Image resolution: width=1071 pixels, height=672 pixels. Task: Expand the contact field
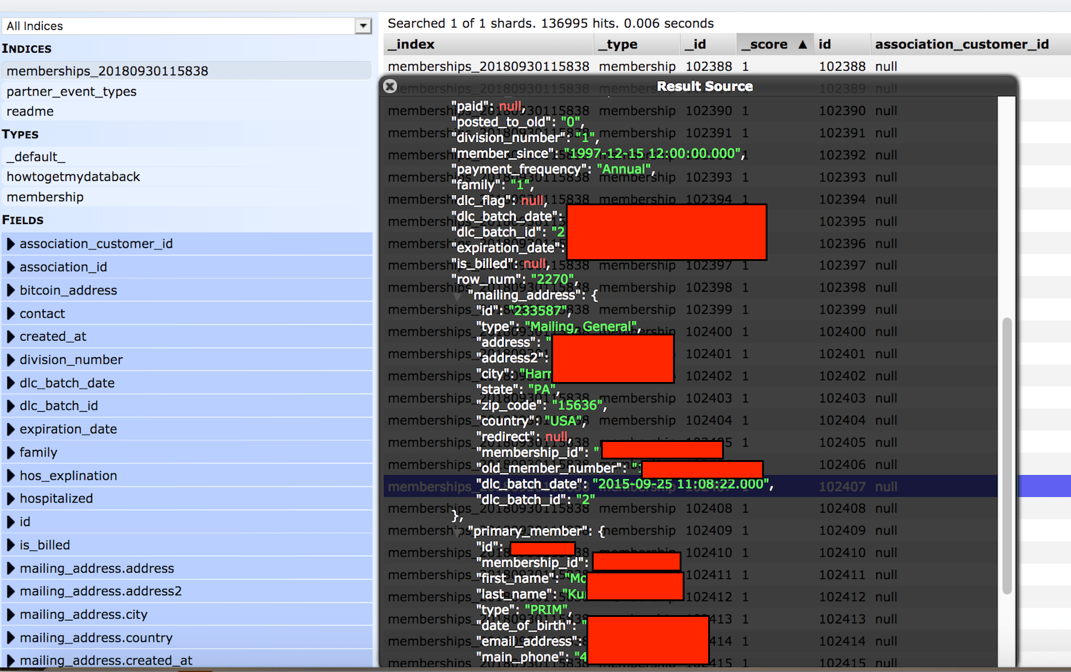click(x=10, y=314)
